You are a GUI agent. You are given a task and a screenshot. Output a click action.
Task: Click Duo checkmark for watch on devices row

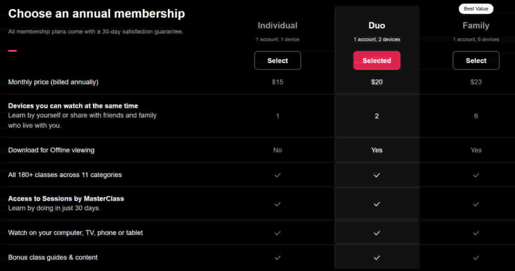[x=377, y=233]
